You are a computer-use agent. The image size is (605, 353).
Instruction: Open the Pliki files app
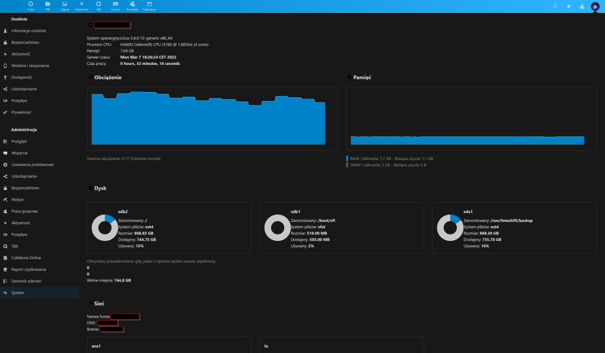48,6
